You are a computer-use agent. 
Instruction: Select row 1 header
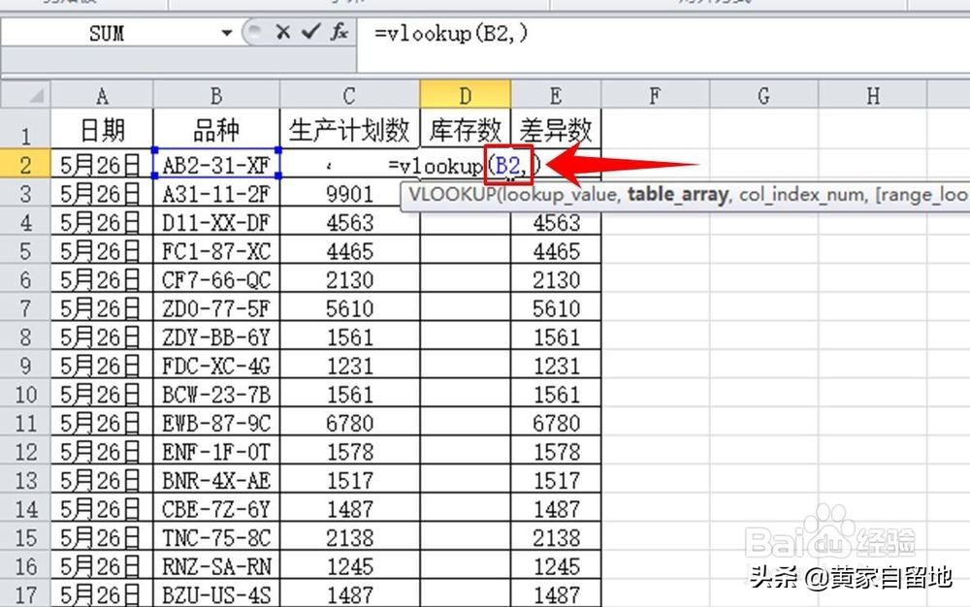click(x=25, y=129)
